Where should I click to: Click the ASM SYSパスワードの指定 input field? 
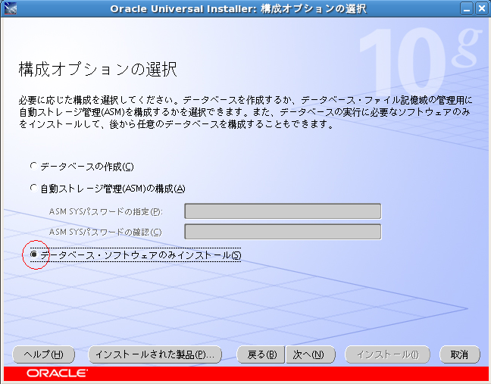(283, 211)
